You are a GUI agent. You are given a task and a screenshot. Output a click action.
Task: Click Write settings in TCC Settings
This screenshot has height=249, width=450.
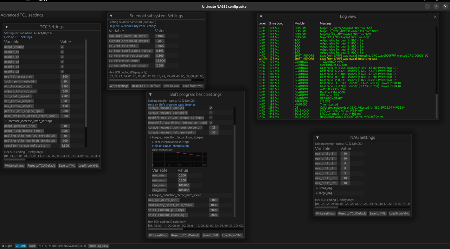[14, 166]
